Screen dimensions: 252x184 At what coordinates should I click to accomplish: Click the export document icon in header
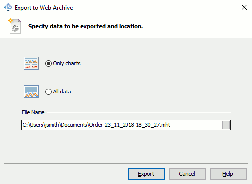point(15,26)
